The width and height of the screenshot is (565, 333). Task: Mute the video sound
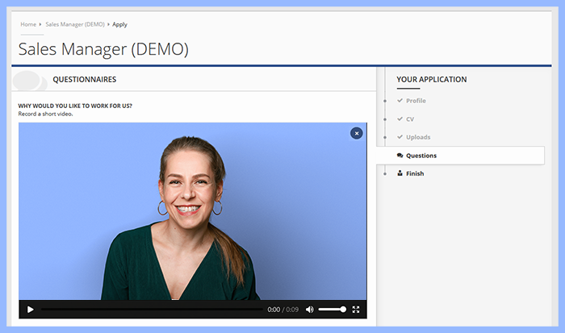[x=309, y=310]
